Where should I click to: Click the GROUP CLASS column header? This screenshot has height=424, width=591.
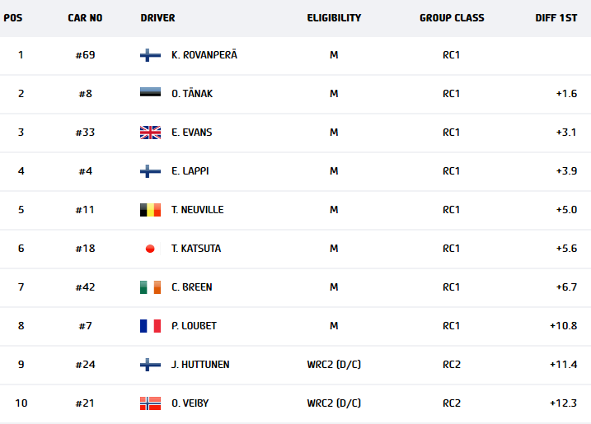[452, 18]
